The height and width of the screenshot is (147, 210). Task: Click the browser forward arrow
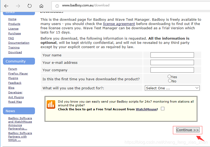[x=18, y=6]
